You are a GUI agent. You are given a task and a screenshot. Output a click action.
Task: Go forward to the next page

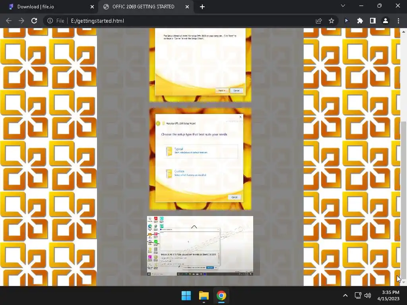click(21, 21)
